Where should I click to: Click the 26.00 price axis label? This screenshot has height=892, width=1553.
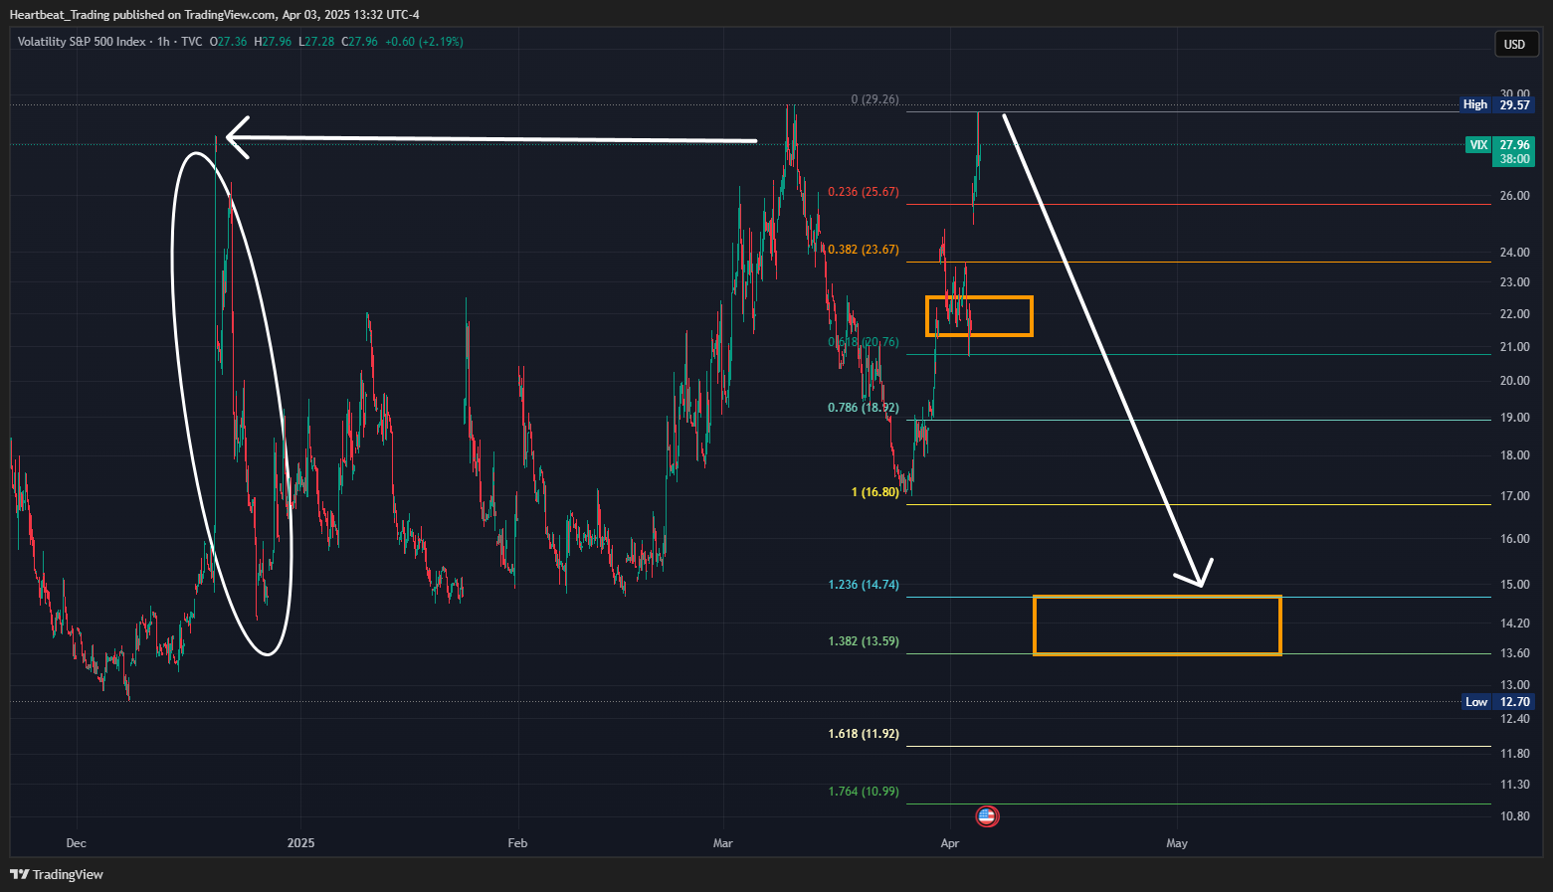(1515, 196)
